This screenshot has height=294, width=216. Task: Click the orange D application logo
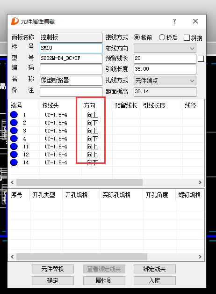15,21
